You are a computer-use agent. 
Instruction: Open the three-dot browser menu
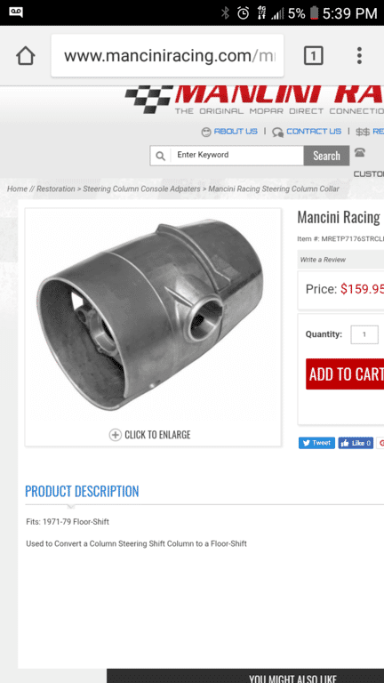click(x=359, y=56)
